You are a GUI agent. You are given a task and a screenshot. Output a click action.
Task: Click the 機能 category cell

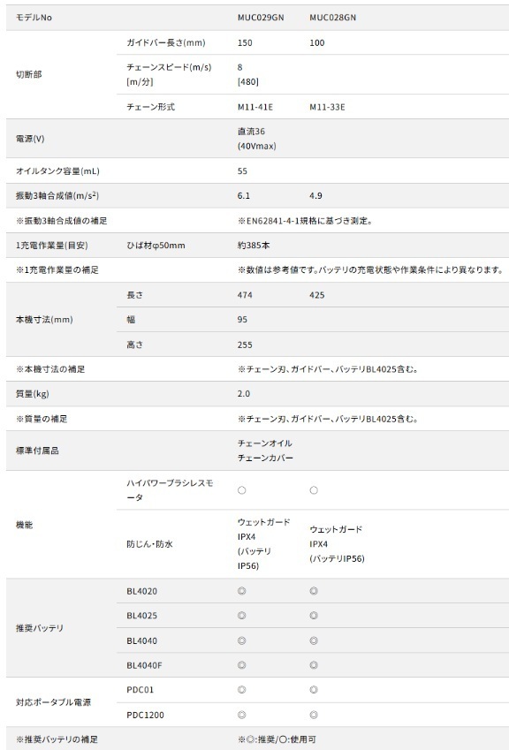click(x=25, y=525)
